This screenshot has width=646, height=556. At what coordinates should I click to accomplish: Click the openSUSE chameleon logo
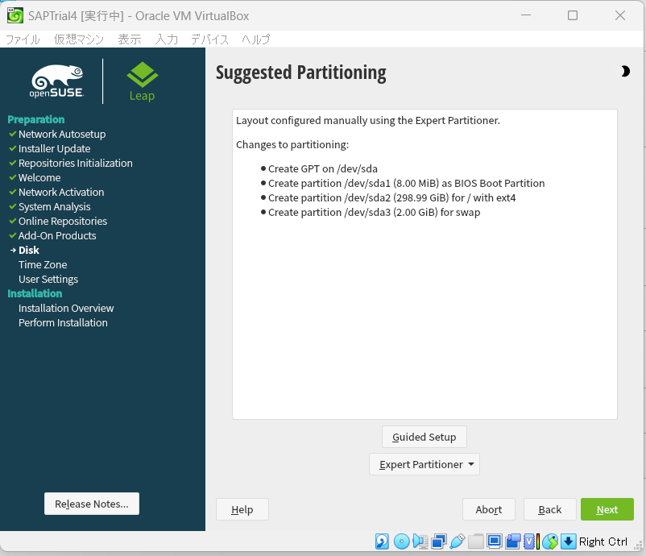tap(57, 81)
